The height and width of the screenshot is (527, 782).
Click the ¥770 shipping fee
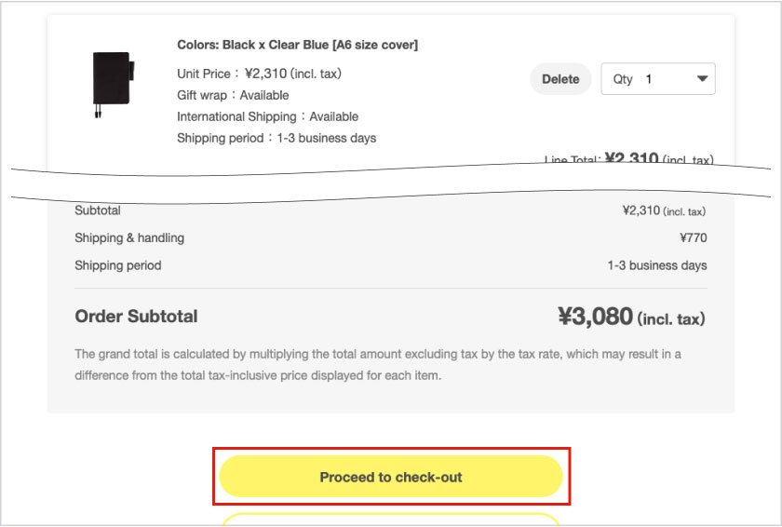click(693, 238)
